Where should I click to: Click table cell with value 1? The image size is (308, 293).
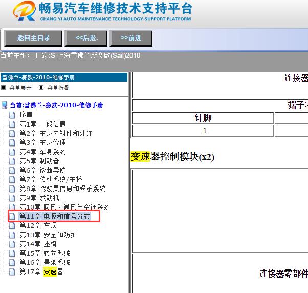point(203,131)
